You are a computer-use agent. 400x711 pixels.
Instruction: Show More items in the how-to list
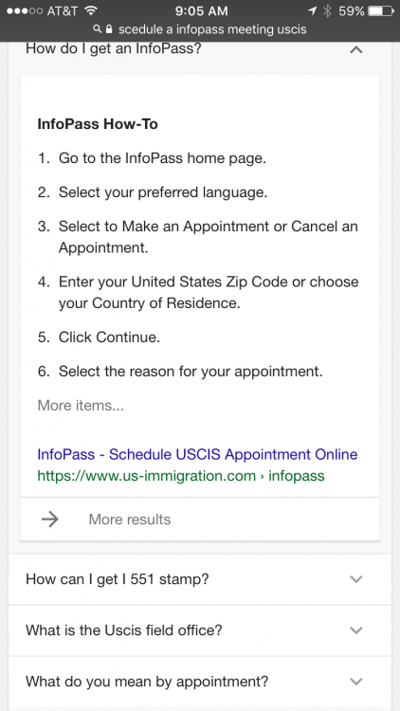point(81,405)
